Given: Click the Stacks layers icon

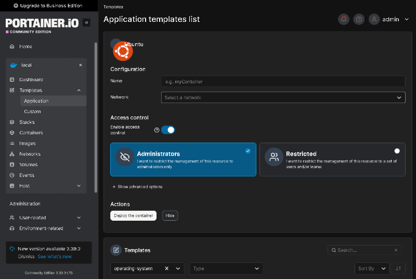Looking at the screenshot, I should point(12,122).
